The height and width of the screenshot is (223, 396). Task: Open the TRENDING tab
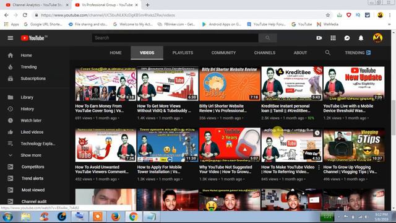point(358,53)
